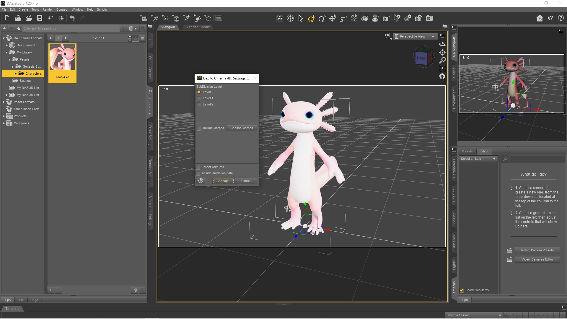Expand the Categories tree node
The width and height of the screenshot is (567, 319).
(4, 123)
